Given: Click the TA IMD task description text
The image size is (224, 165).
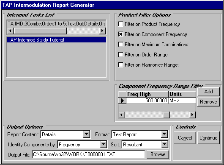Looking at the screenshot, I should pyautogui.click(x=57, y=24).
